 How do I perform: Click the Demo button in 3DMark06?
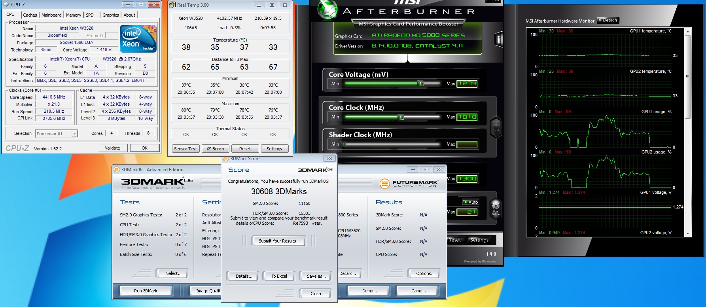[x=369, y=291]
